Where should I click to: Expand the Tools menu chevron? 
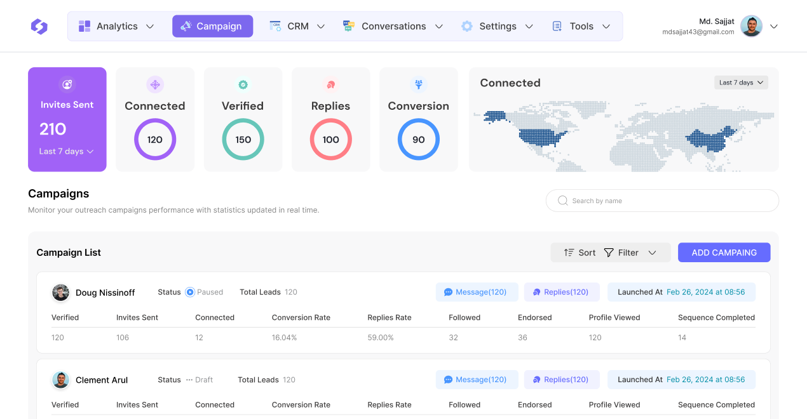click(606, 26)
